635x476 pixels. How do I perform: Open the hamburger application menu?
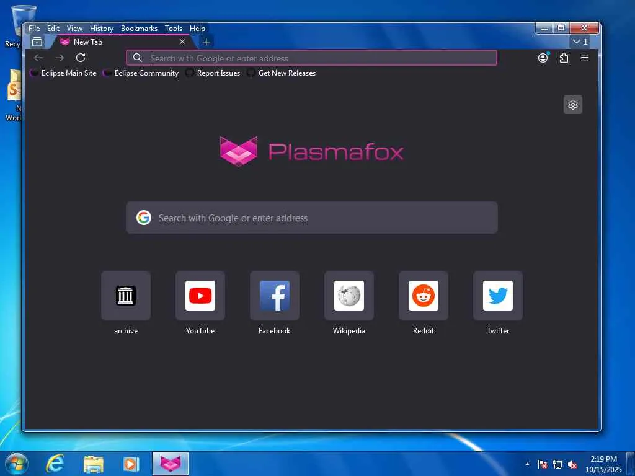coord(585,58)
